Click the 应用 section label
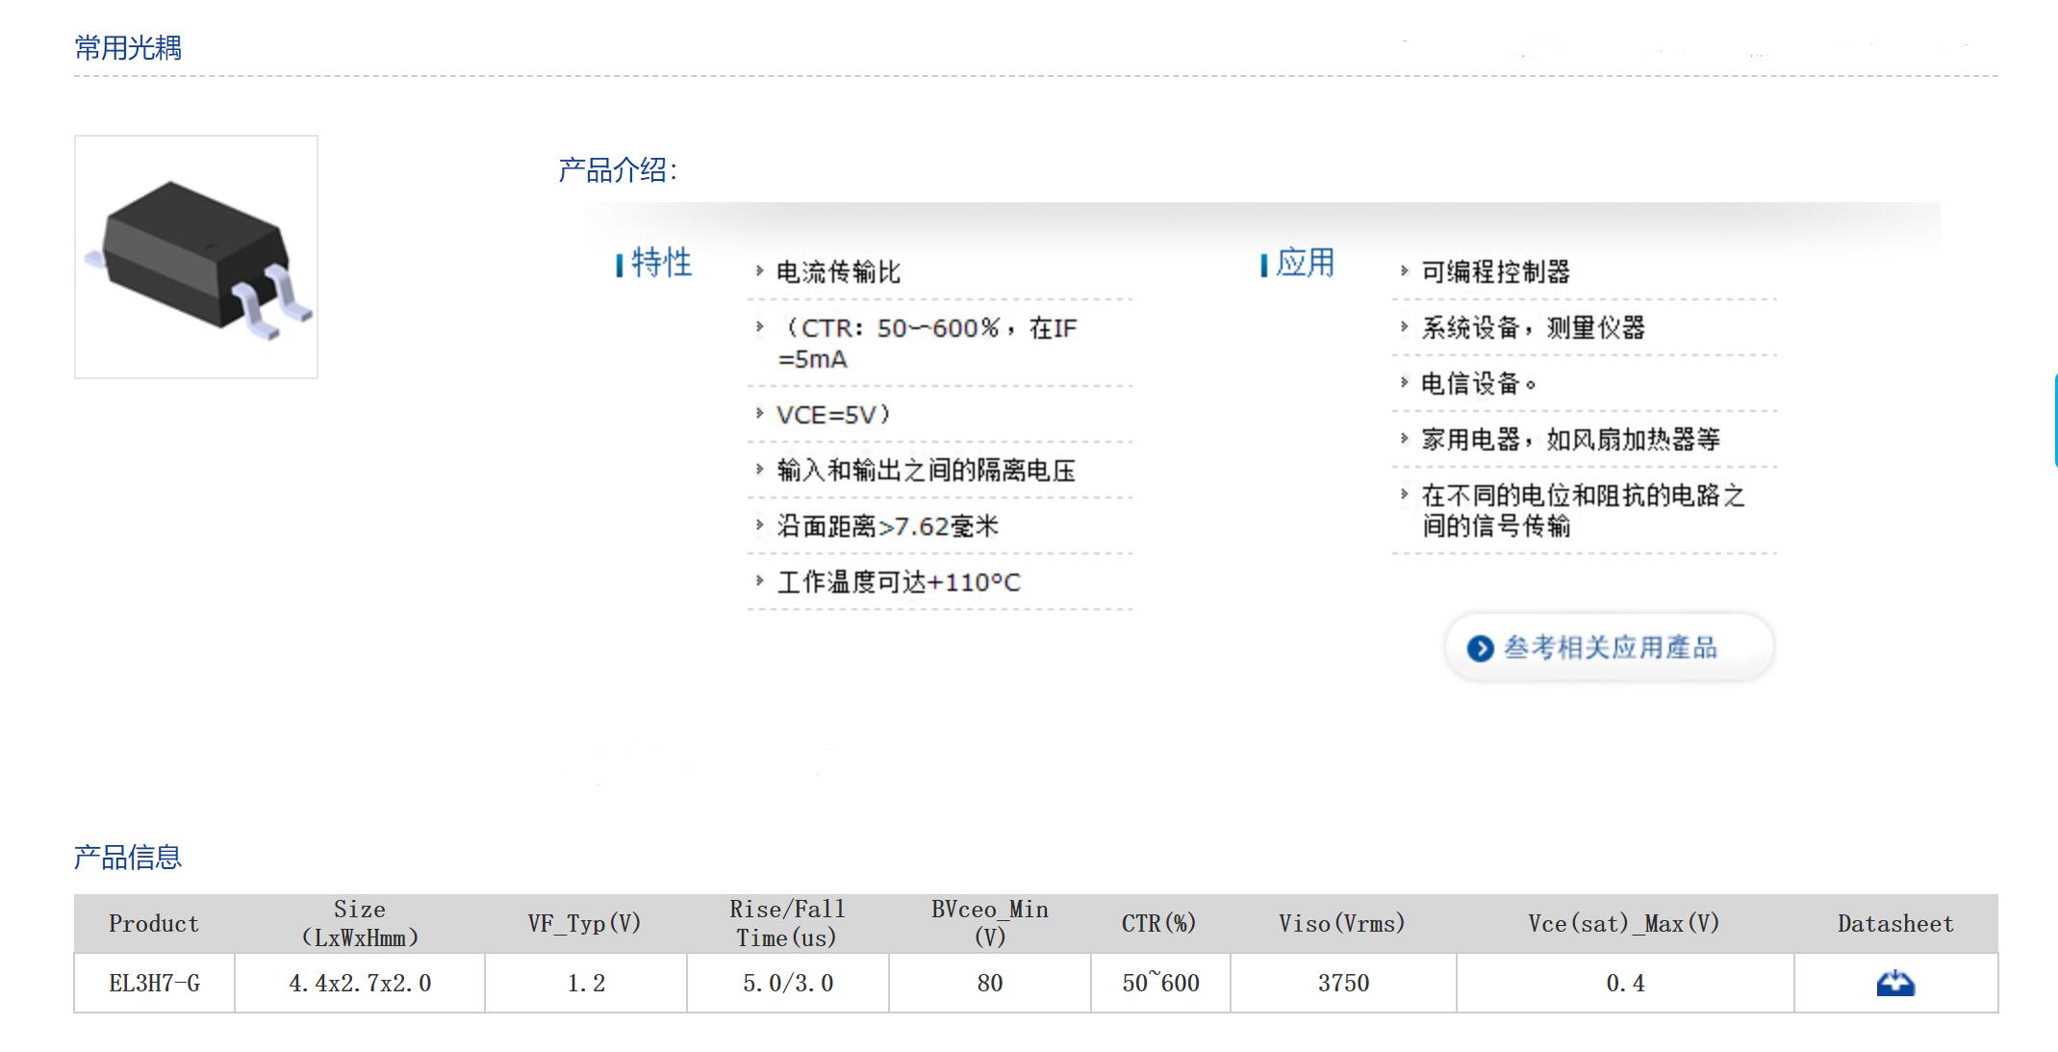The height and width of the screenshot is (1052, 2058). point(1305,263)
